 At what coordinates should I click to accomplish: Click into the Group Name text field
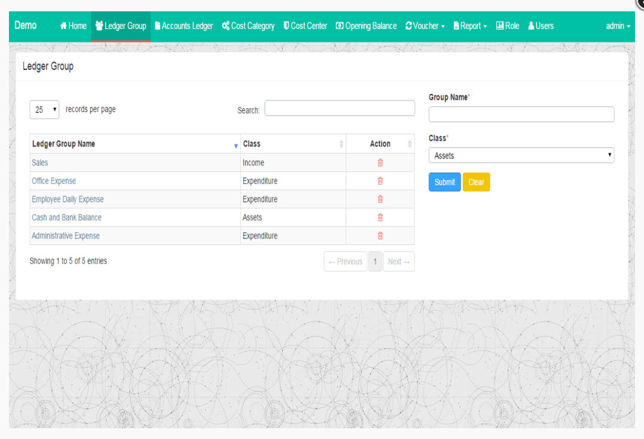(521, 115)
